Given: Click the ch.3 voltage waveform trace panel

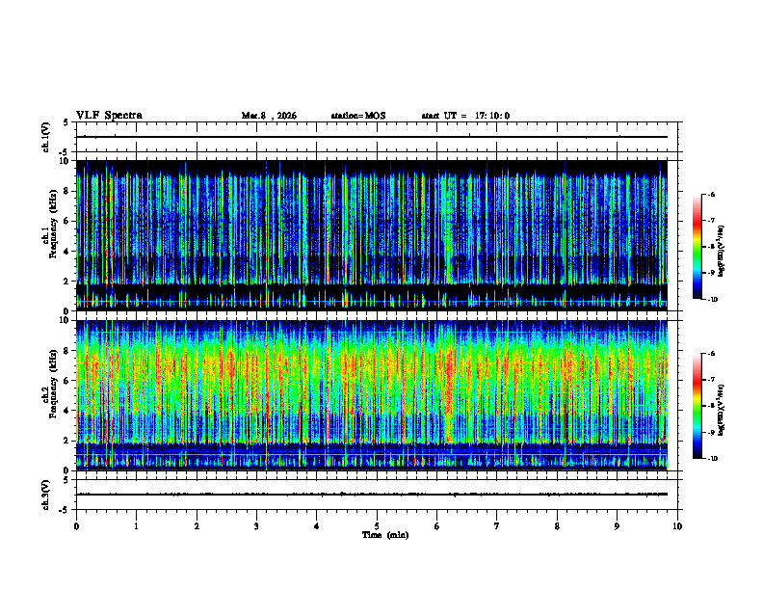Looking at the screenshot, I should coord(377,495).
